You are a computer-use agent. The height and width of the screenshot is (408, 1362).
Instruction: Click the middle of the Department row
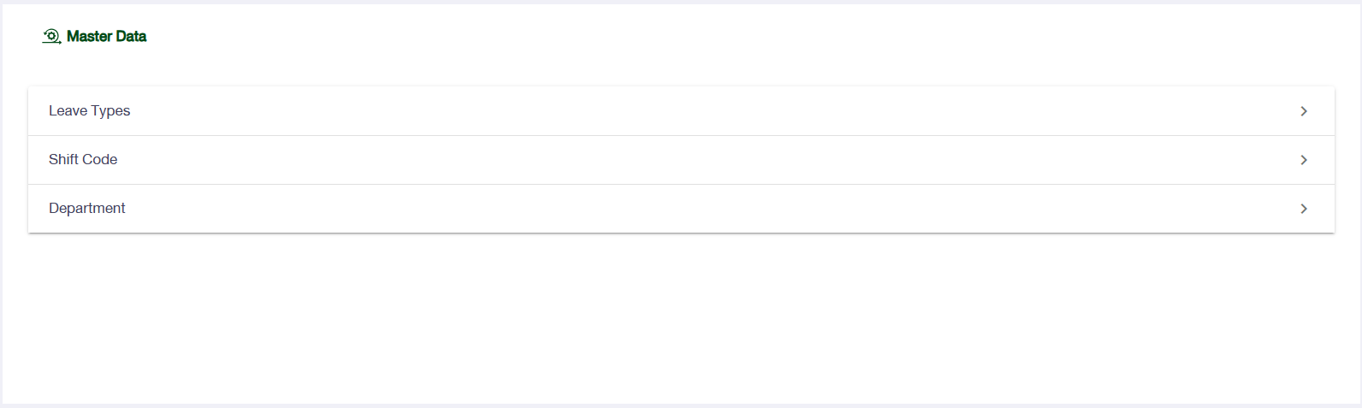coord(681,209)
